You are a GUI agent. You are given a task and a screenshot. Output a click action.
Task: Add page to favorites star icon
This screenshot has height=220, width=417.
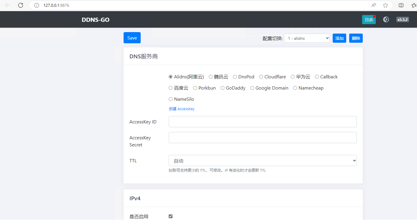click(x=385, y=5)
